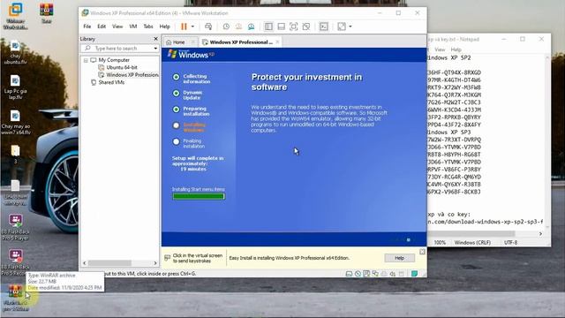565x318 pixels.
Task: Select the BB FlashBack Pro 5 Player shortcut
Action: coord(15,227)
